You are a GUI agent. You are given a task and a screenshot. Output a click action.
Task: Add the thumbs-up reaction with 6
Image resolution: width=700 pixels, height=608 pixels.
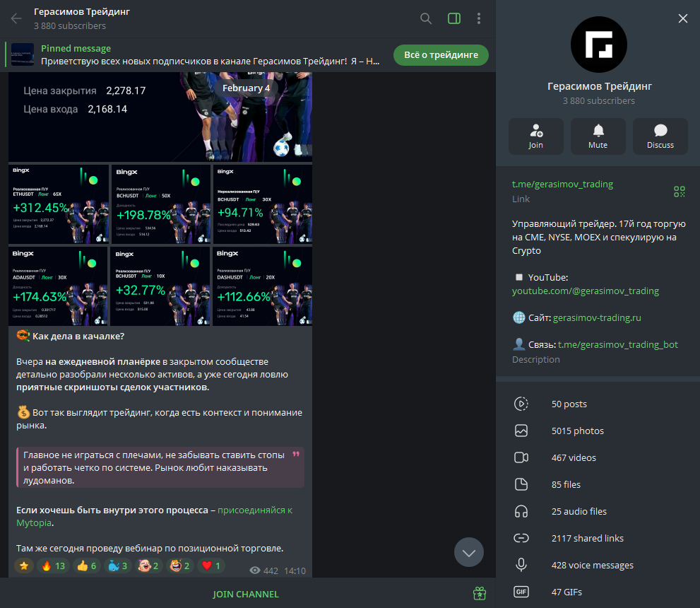pyautogui.click(x=87, y=566)
